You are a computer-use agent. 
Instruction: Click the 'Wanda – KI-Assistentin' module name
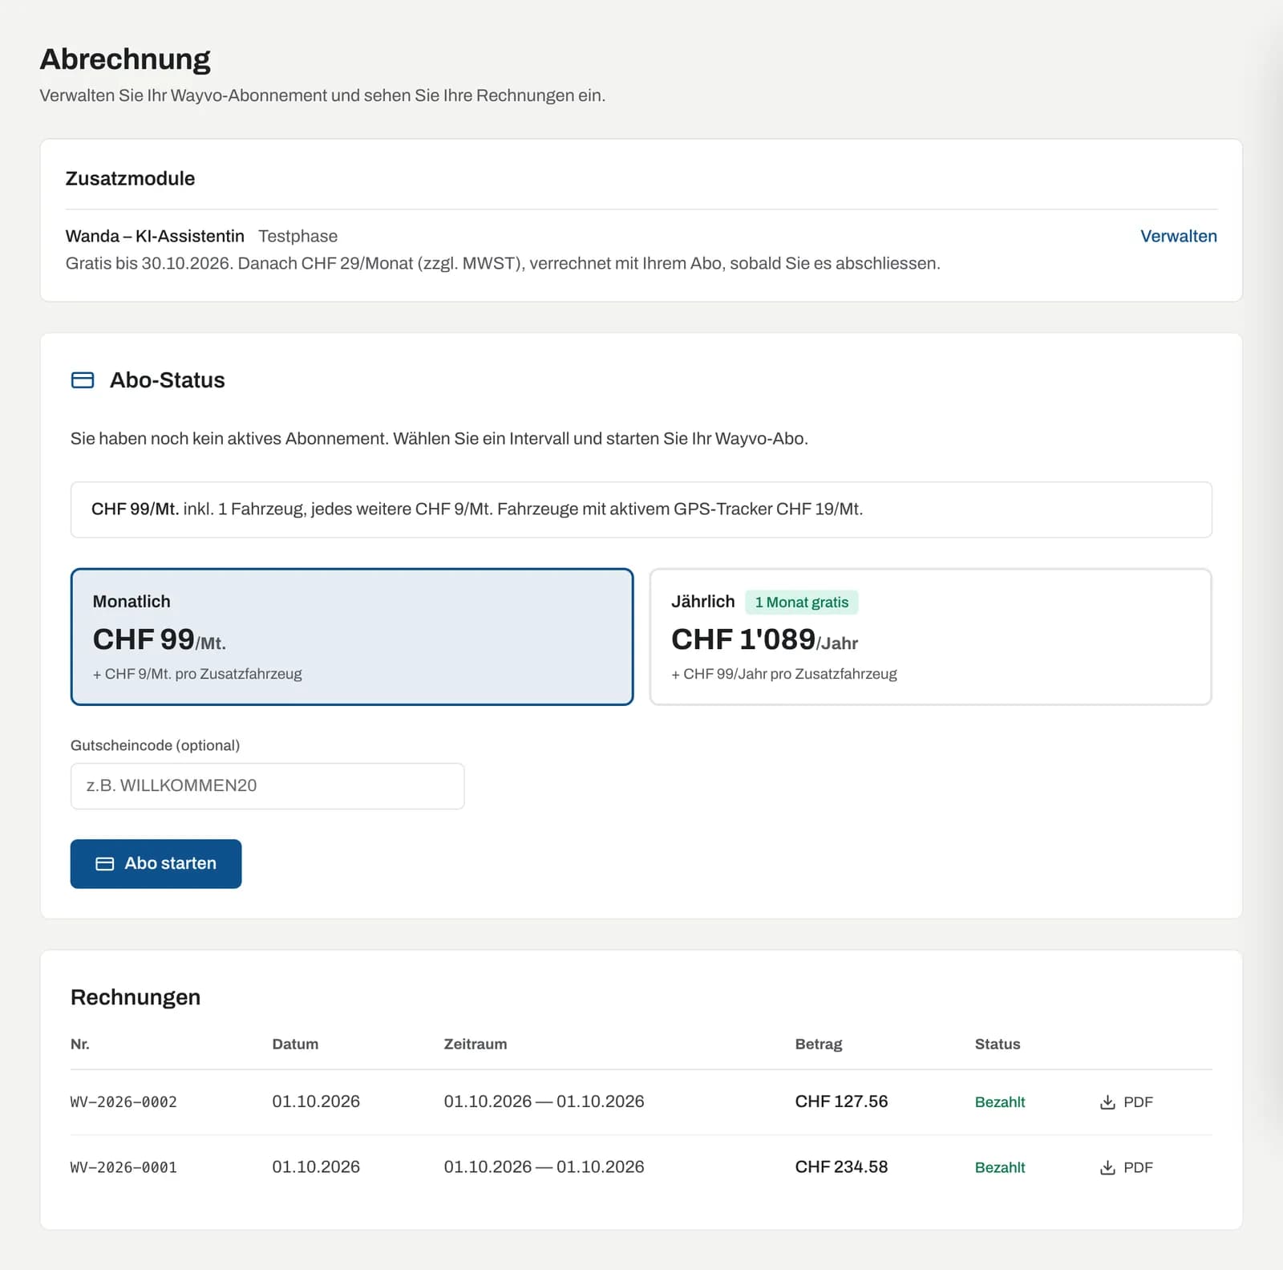[155, 236]
